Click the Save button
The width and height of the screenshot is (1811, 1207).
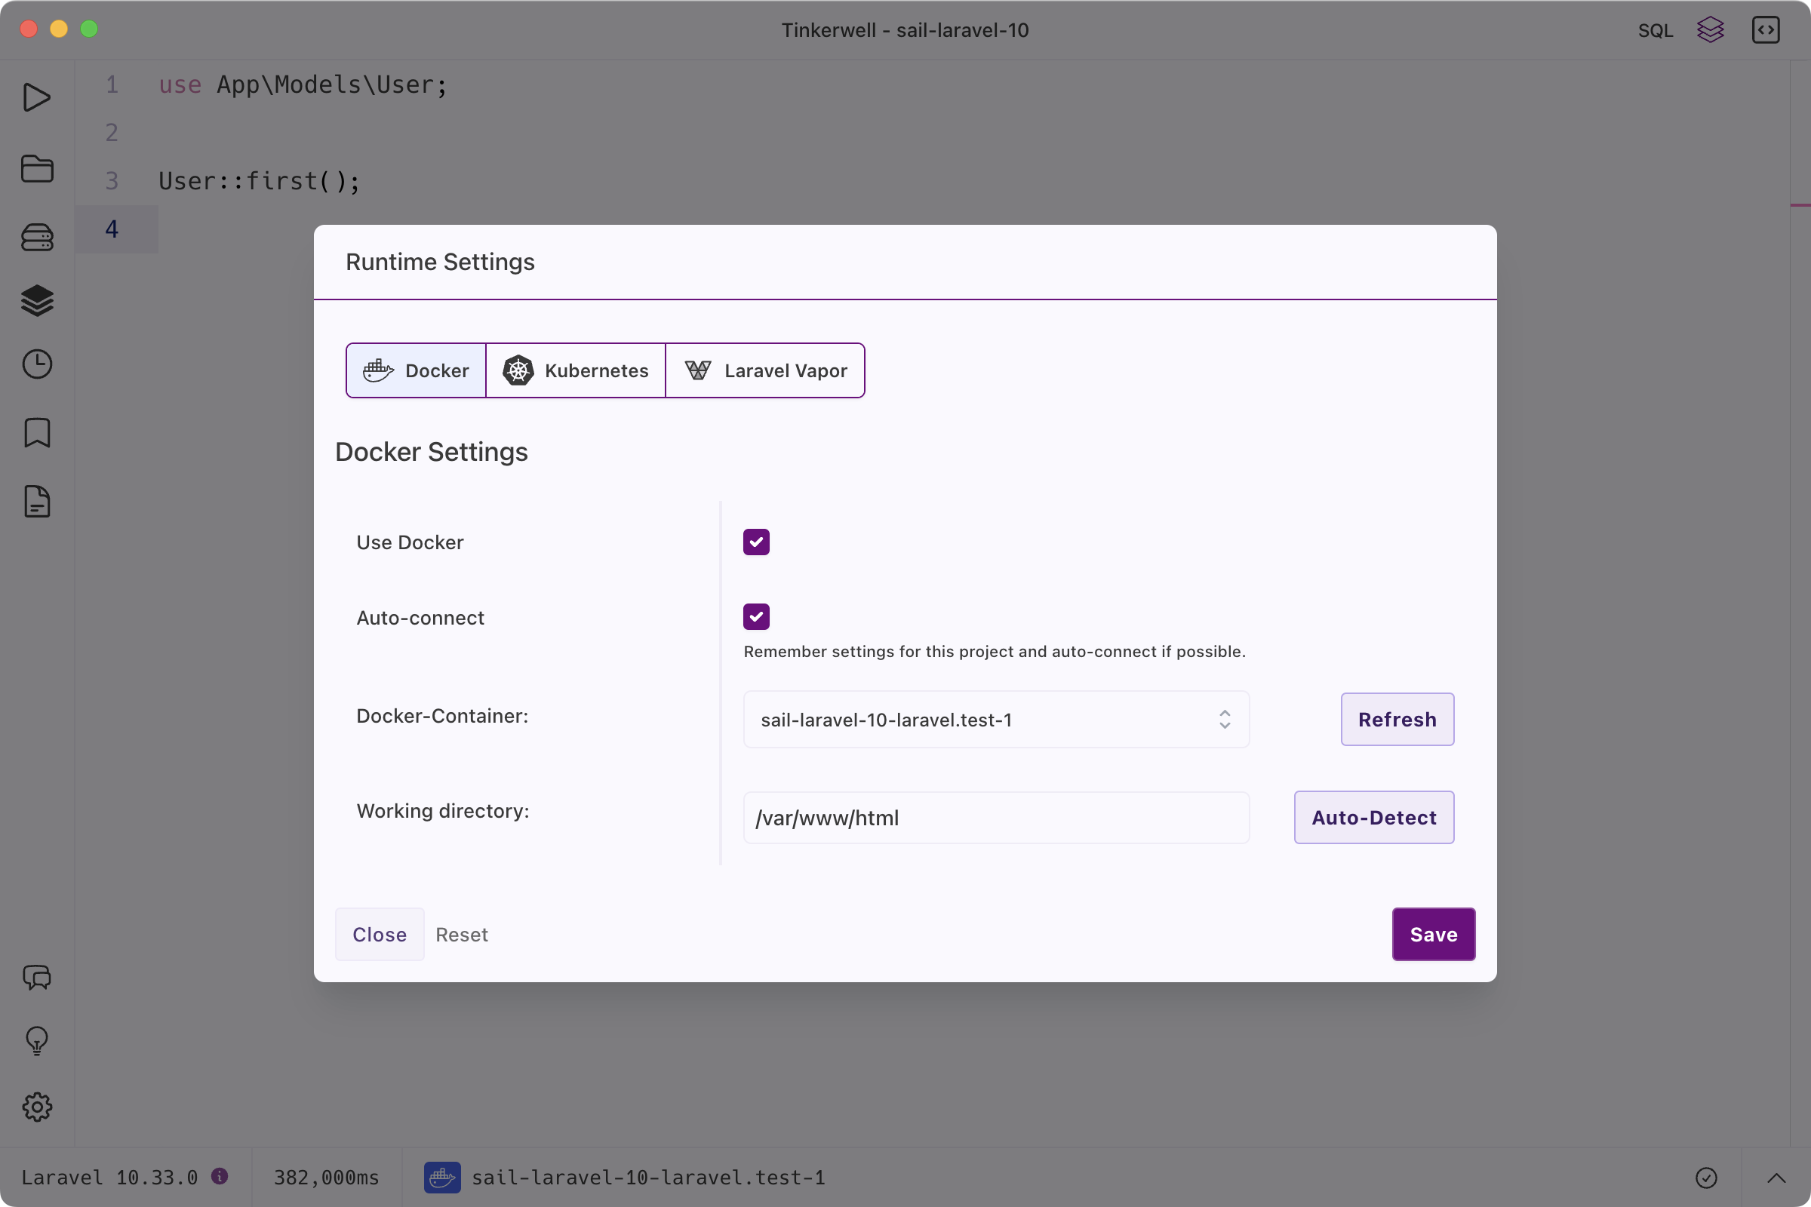pos(1433,934)
